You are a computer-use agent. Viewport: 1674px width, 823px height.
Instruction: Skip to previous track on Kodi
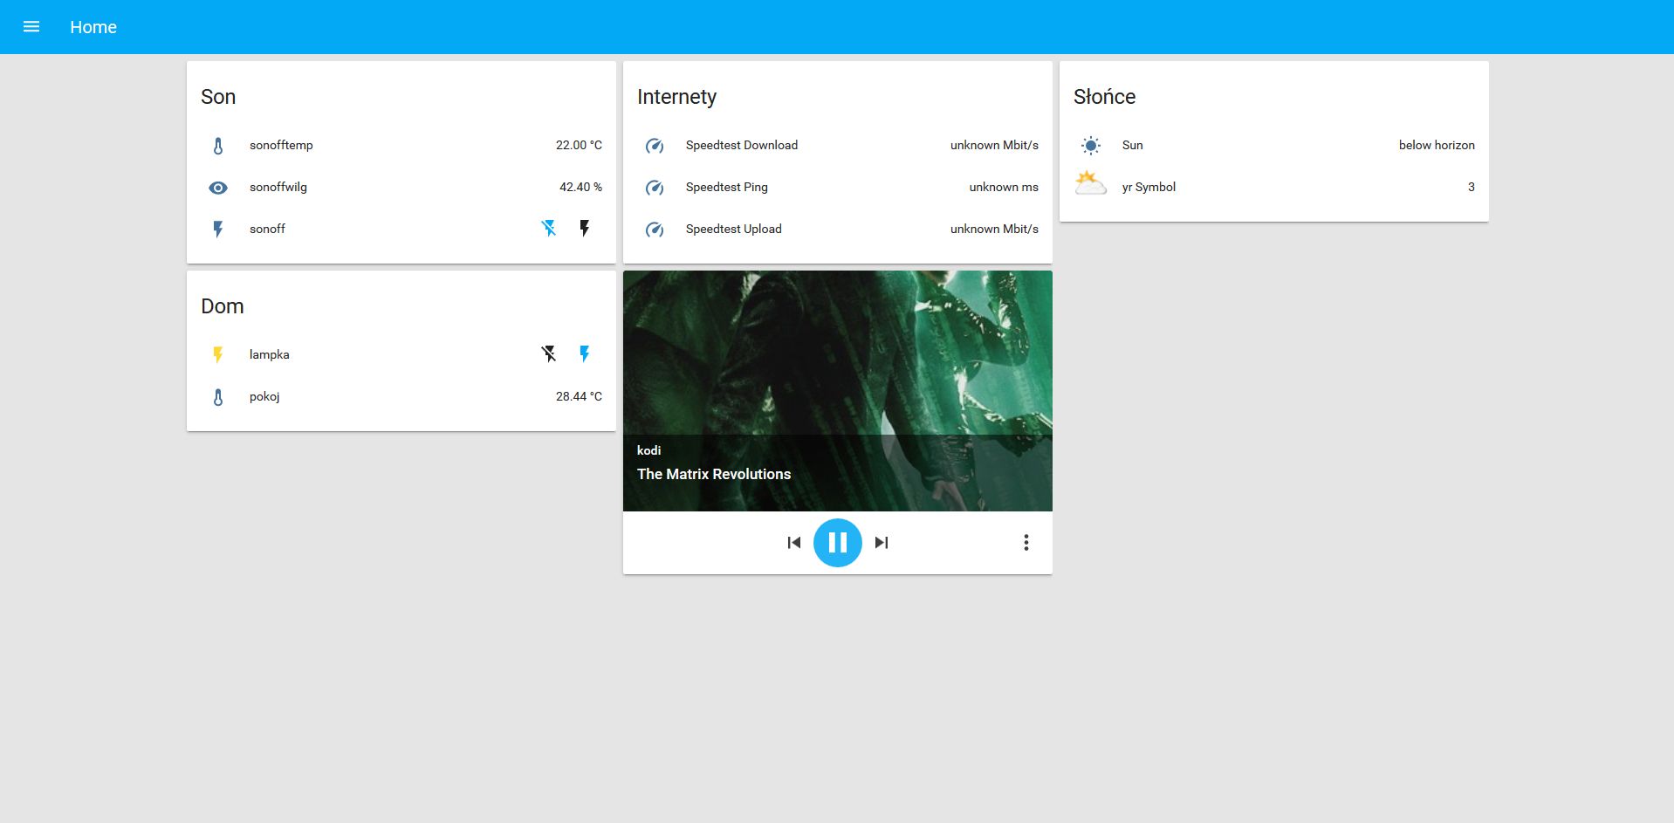tap(794, 543)
